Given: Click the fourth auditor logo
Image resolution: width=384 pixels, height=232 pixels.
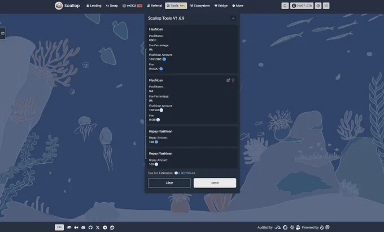Looking at the screenshot, I should click(298, 227).
